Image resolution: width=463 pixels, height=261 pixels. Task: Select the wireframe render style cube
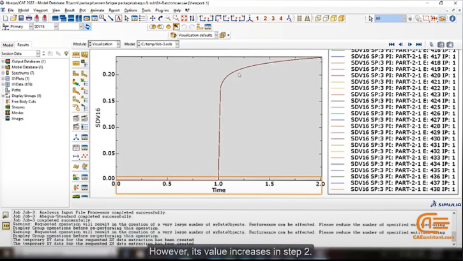point(318,19)
